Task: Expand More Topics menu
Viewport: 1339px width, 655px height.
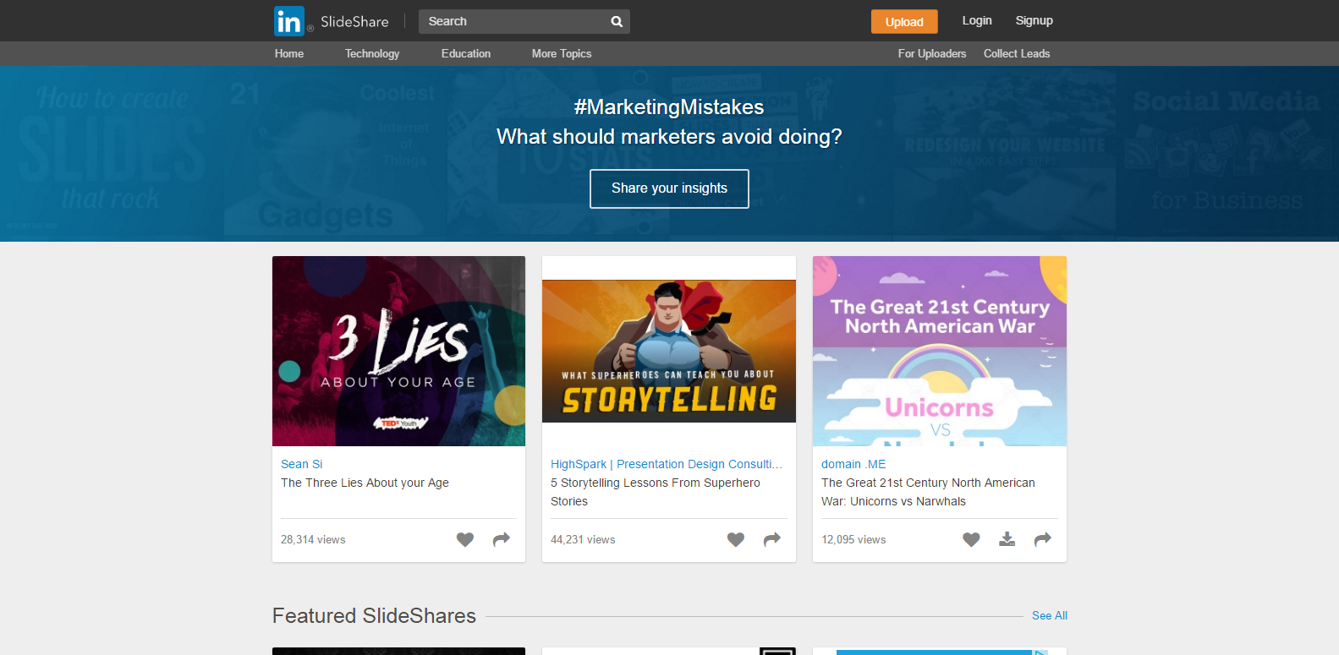Action: pyautogui.click(x=562, y=53)
